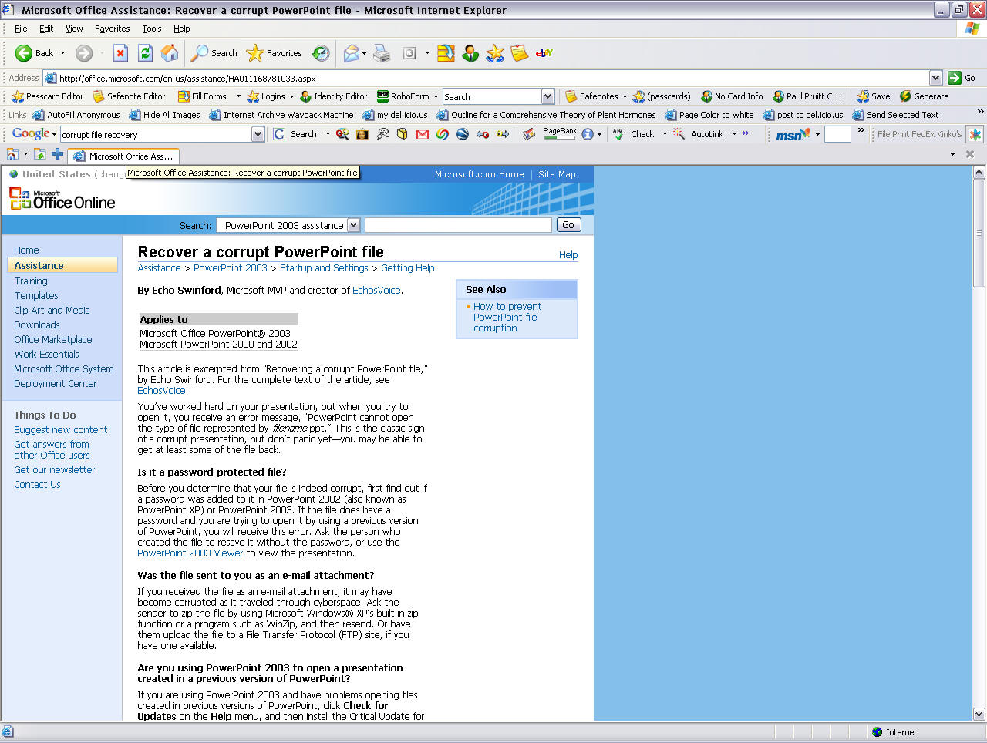The width and height of the screenshot is (987, 743).
Task: Click the Google toolbar search field
Action: pos(156,134)
